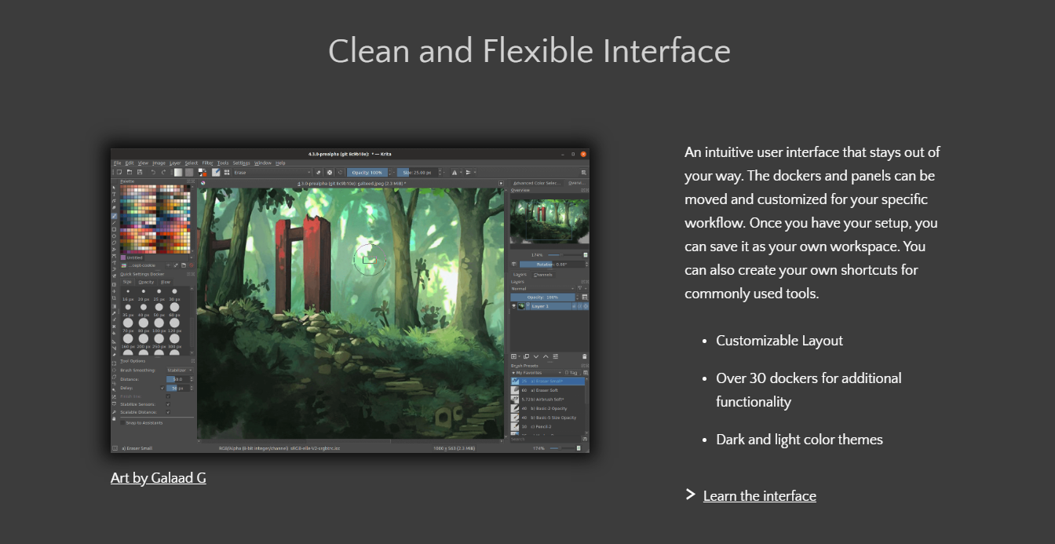Screen dimensions: 1055x544
Task: Click the New Document icon in the toolbar
Action: click(119, 172)
